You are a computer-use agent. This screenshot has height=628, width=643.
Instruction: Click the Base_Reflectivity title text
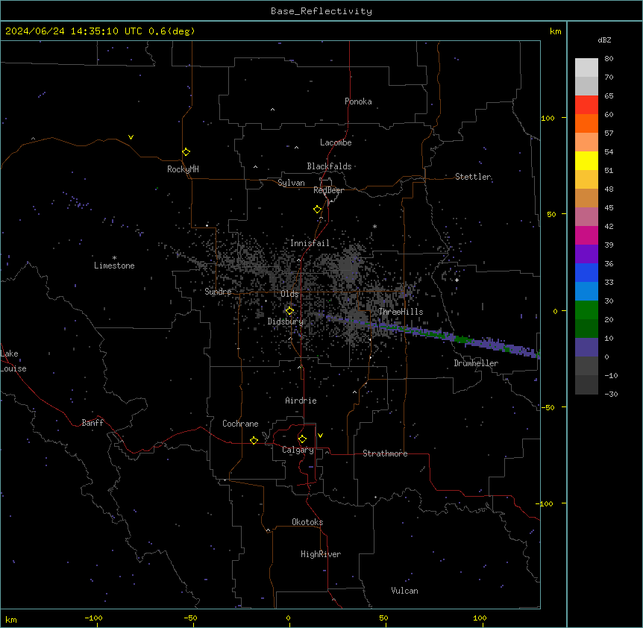[x=321, y=11]
